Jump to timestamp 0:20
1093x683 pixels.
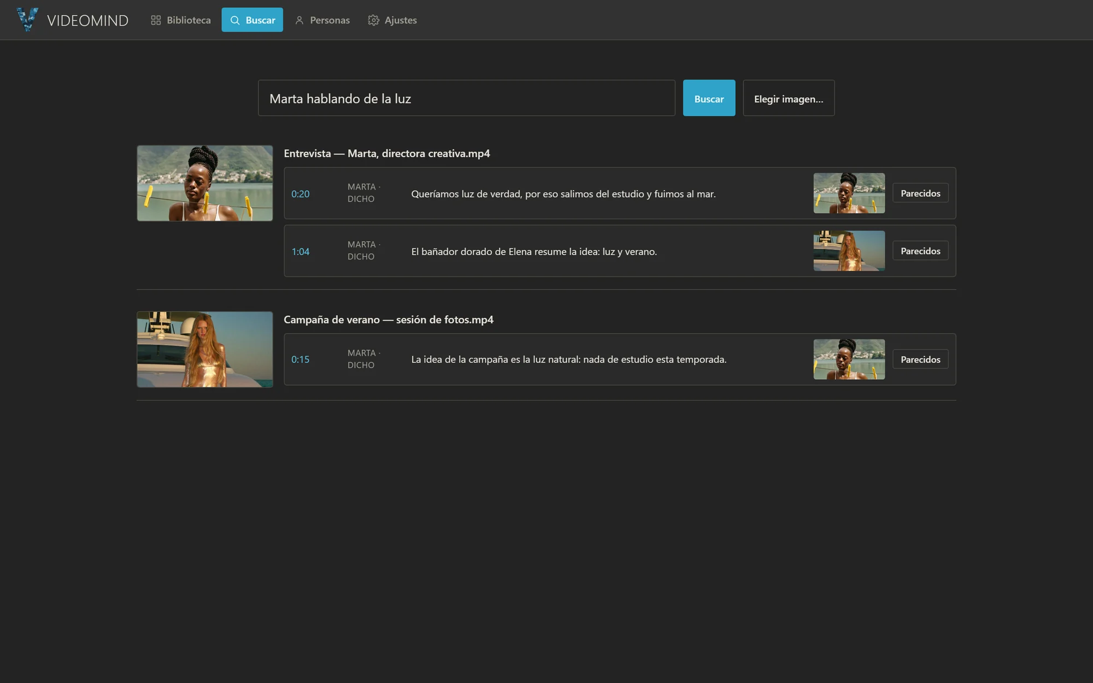301,194
